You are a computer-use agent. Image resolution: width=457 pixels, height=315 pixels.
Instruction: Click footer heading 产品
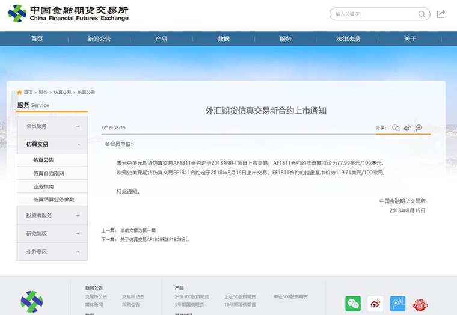pyautogui.click(x=179, y=287)
